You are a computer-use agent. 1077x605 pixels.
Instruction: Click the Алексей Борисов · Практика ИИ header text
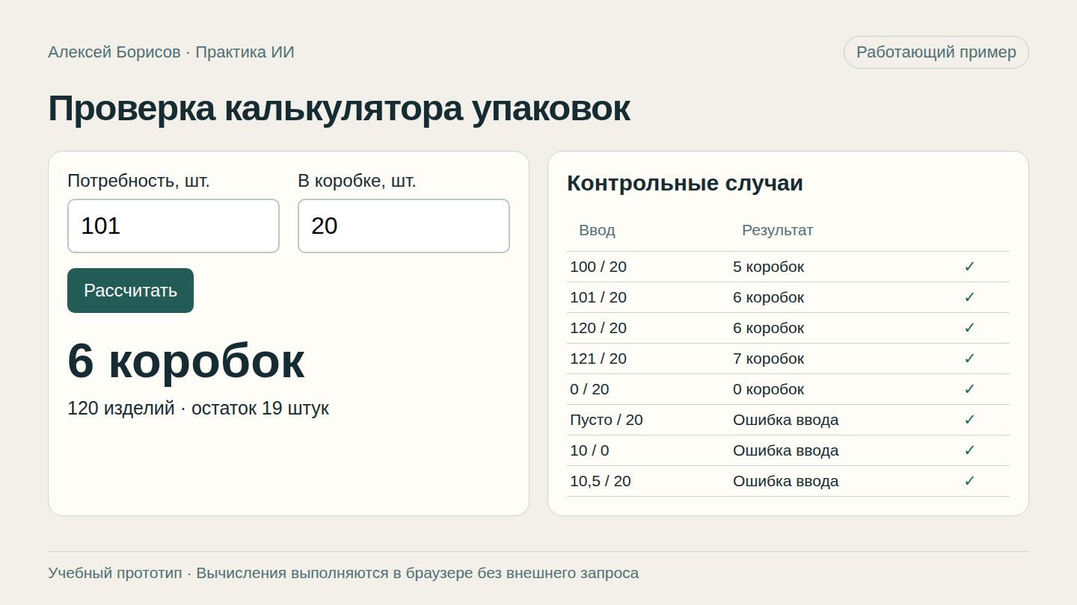pyautogui.click(x=171, y=52)
